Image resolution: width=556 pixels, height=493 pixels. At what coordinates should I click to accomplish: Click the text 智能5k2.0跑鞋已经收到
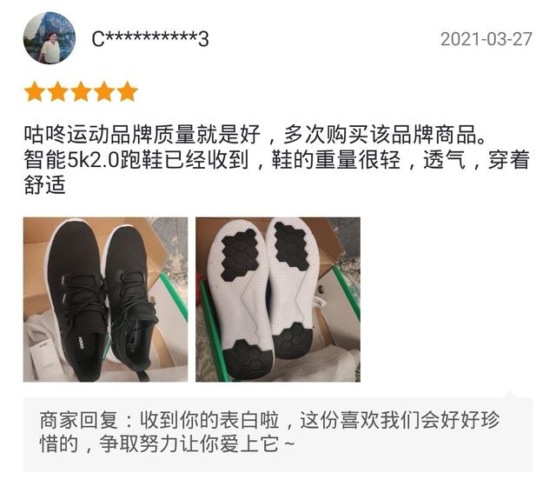(136, 160)
